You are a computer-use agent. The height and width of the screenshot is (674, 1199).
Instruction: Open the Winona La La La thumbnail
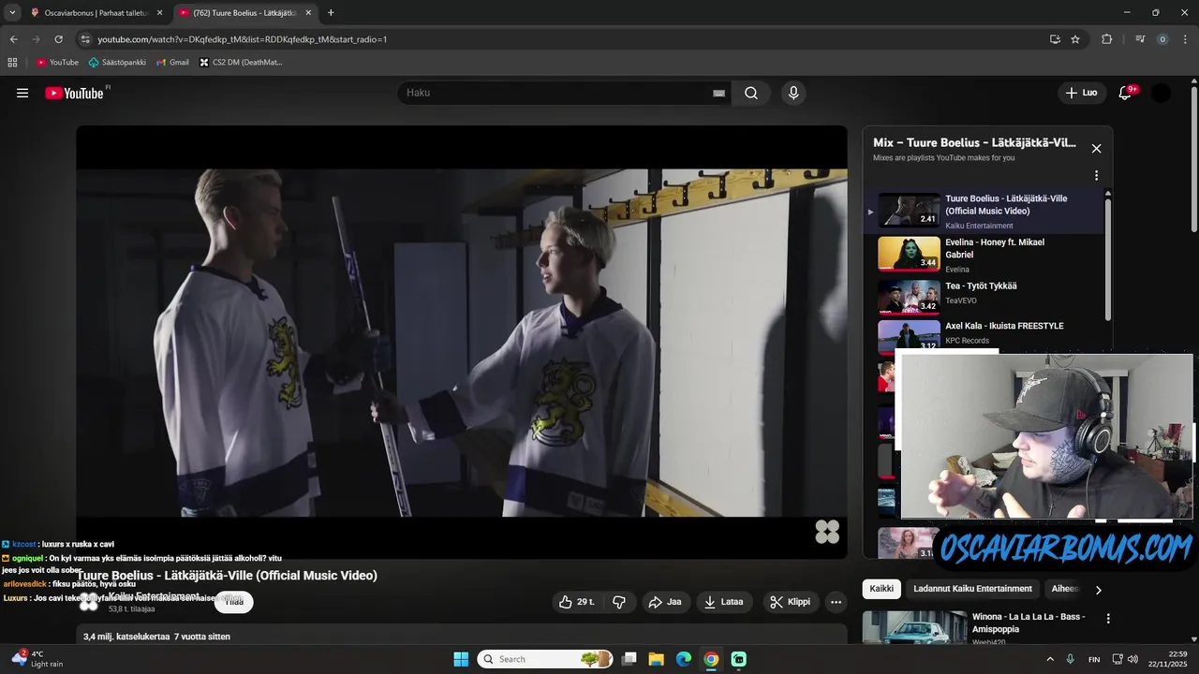click(914, 627)
